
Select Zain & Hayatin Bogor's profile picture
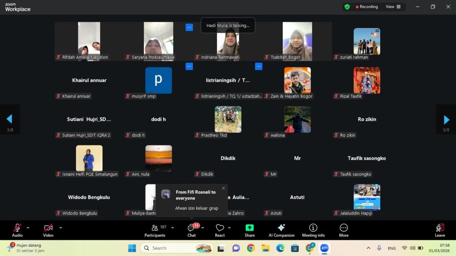297,80
